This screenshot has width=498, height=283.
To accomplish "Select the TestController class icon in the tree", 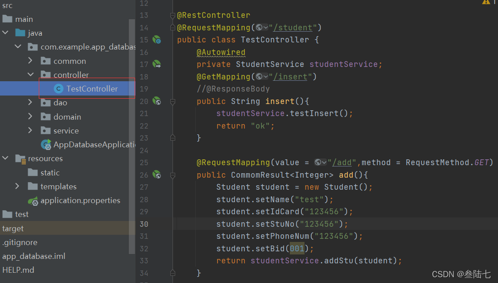I will point(58,89).
